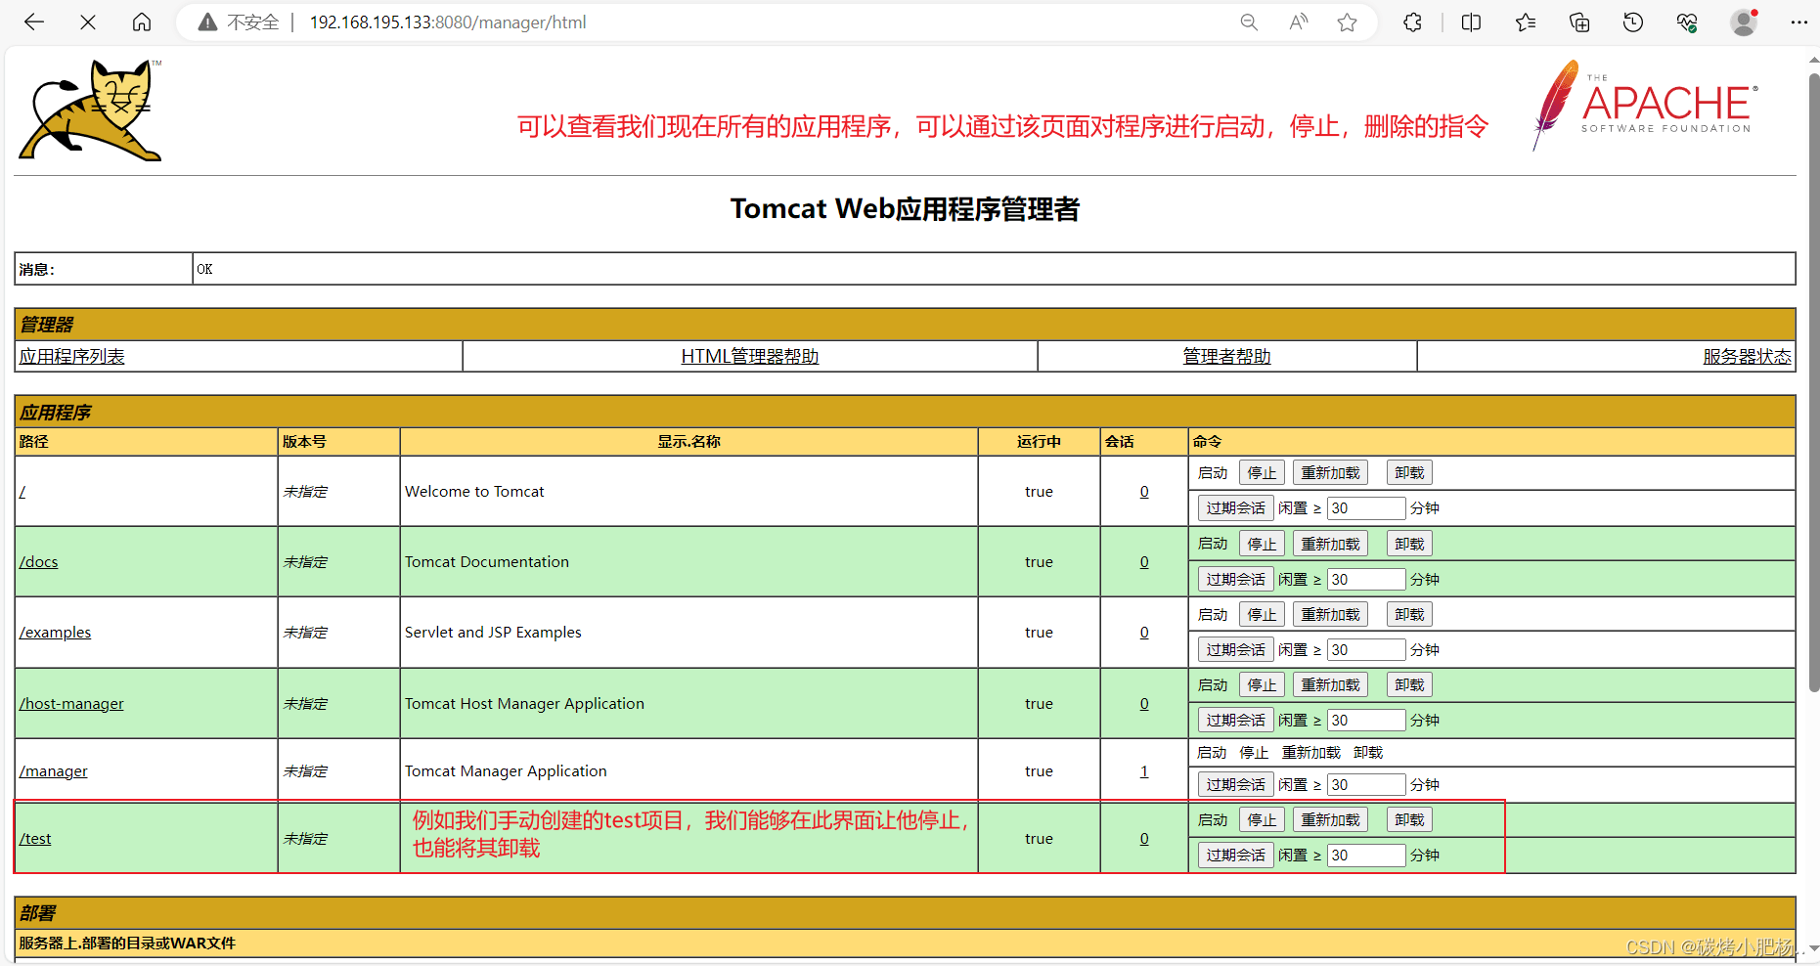Undeploy the root application with 卸载
The image size is (1820, 966).
[1409, 473]
